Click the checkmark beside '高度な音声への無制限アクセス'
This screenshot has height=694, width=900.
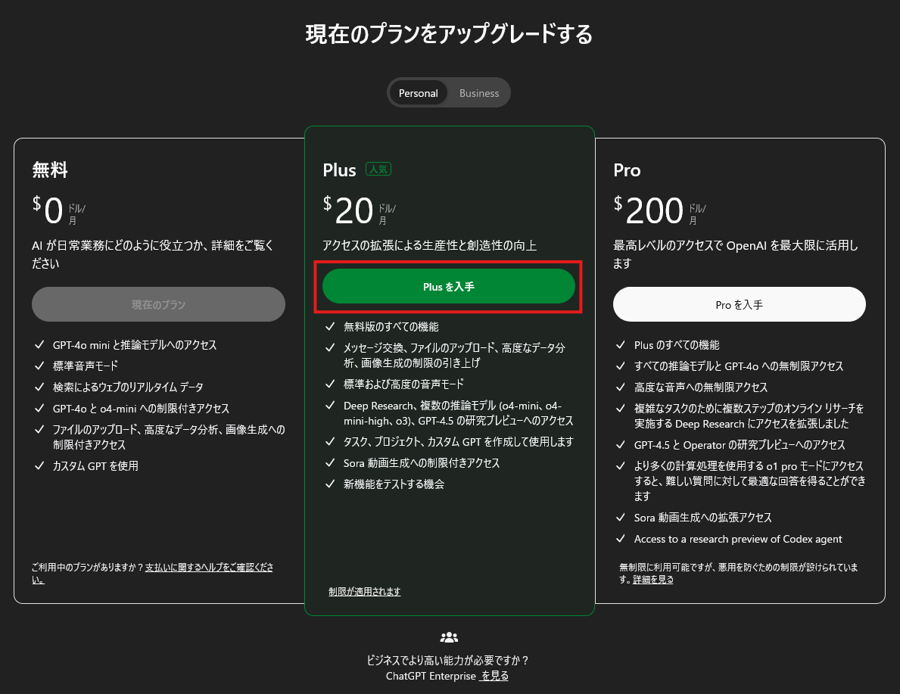click(x=621, y=387)
